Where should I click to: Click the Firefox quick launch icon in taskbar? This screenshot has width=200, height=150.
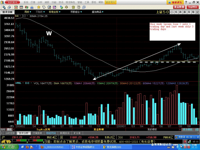(27, 147)
